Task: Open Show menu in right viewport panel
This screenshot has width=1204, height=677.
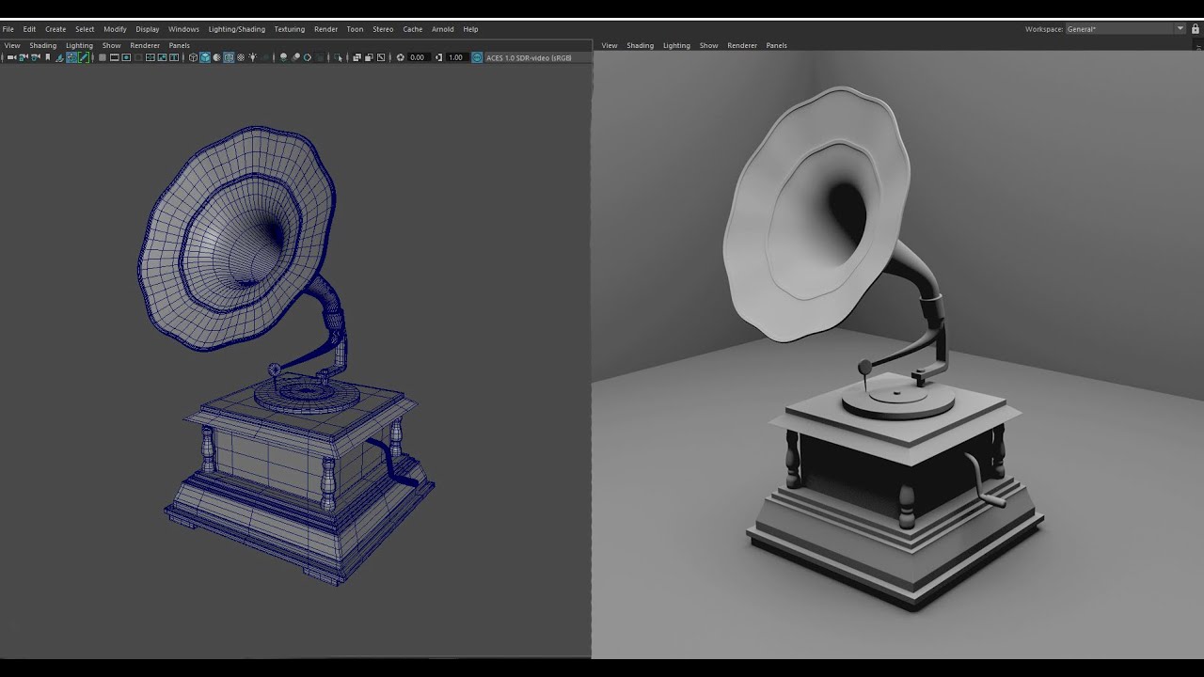Action: pyautogui.click(x=708, y=45)
